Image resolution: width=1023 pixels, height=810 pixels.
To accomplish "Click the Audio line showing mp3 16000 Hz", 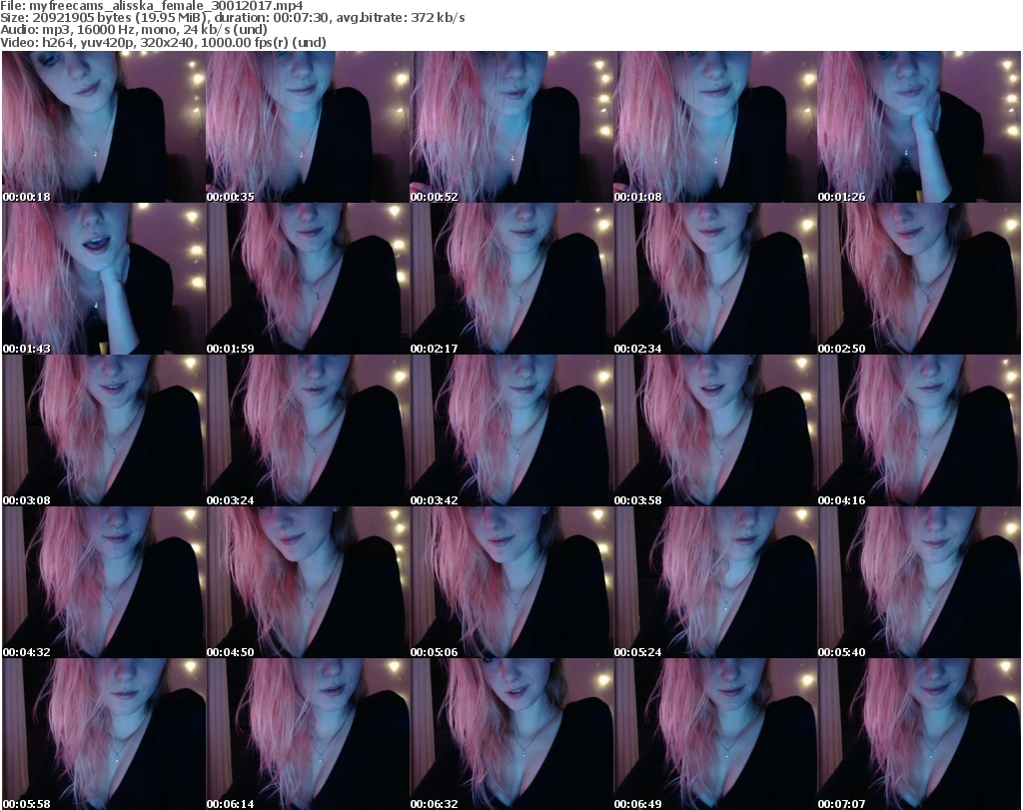I will click(134, 30).
